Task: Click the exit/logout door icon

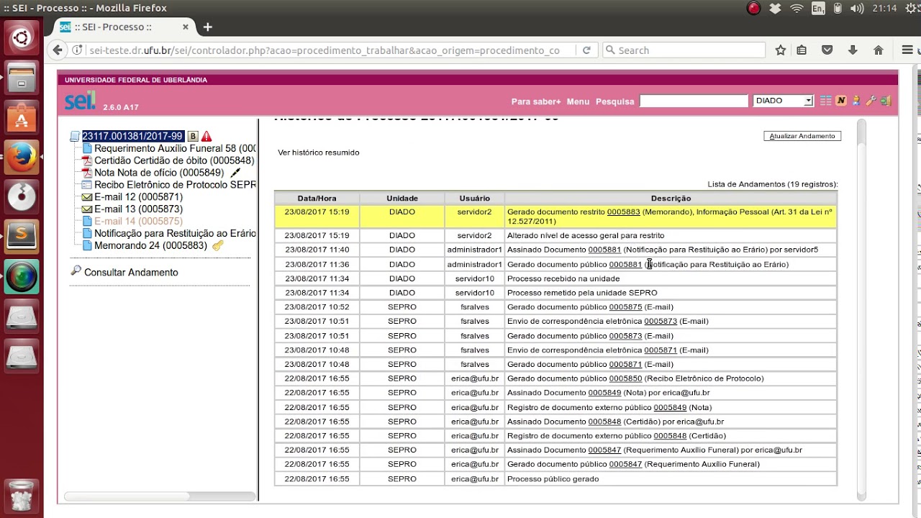Action: [886, 101]
